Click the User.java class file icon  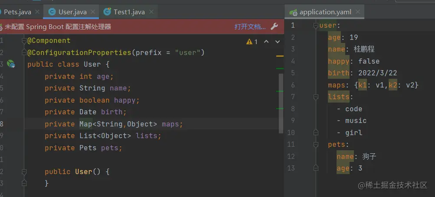(52, 12)
